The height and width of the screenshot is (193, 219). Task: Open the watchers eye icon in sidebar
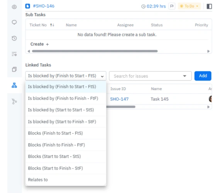coord(14,7)
